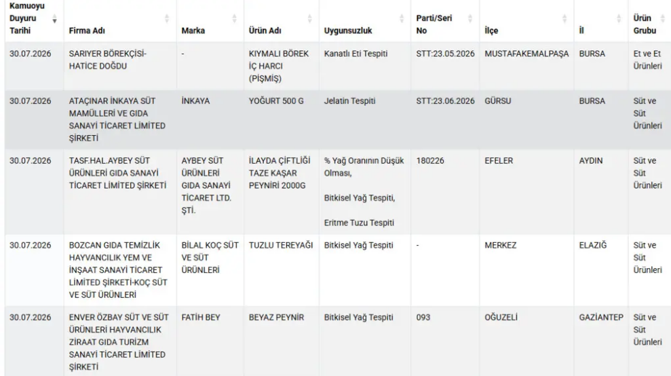
Task: Click the Jelatin Tespiti violation cell
Action: 349,101
